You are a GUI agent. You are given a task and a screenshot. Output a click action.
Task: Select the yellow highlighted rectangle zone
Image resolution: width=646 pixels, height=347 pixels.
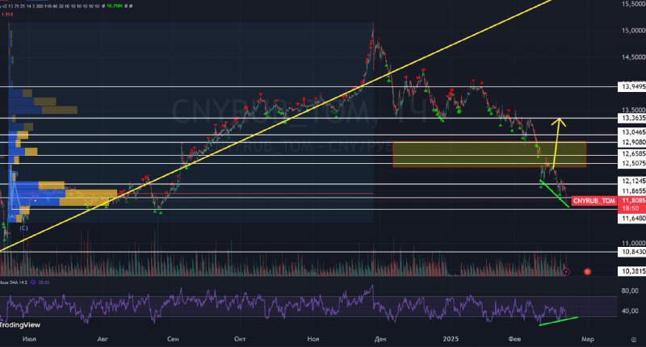click(x=489, y=154)
